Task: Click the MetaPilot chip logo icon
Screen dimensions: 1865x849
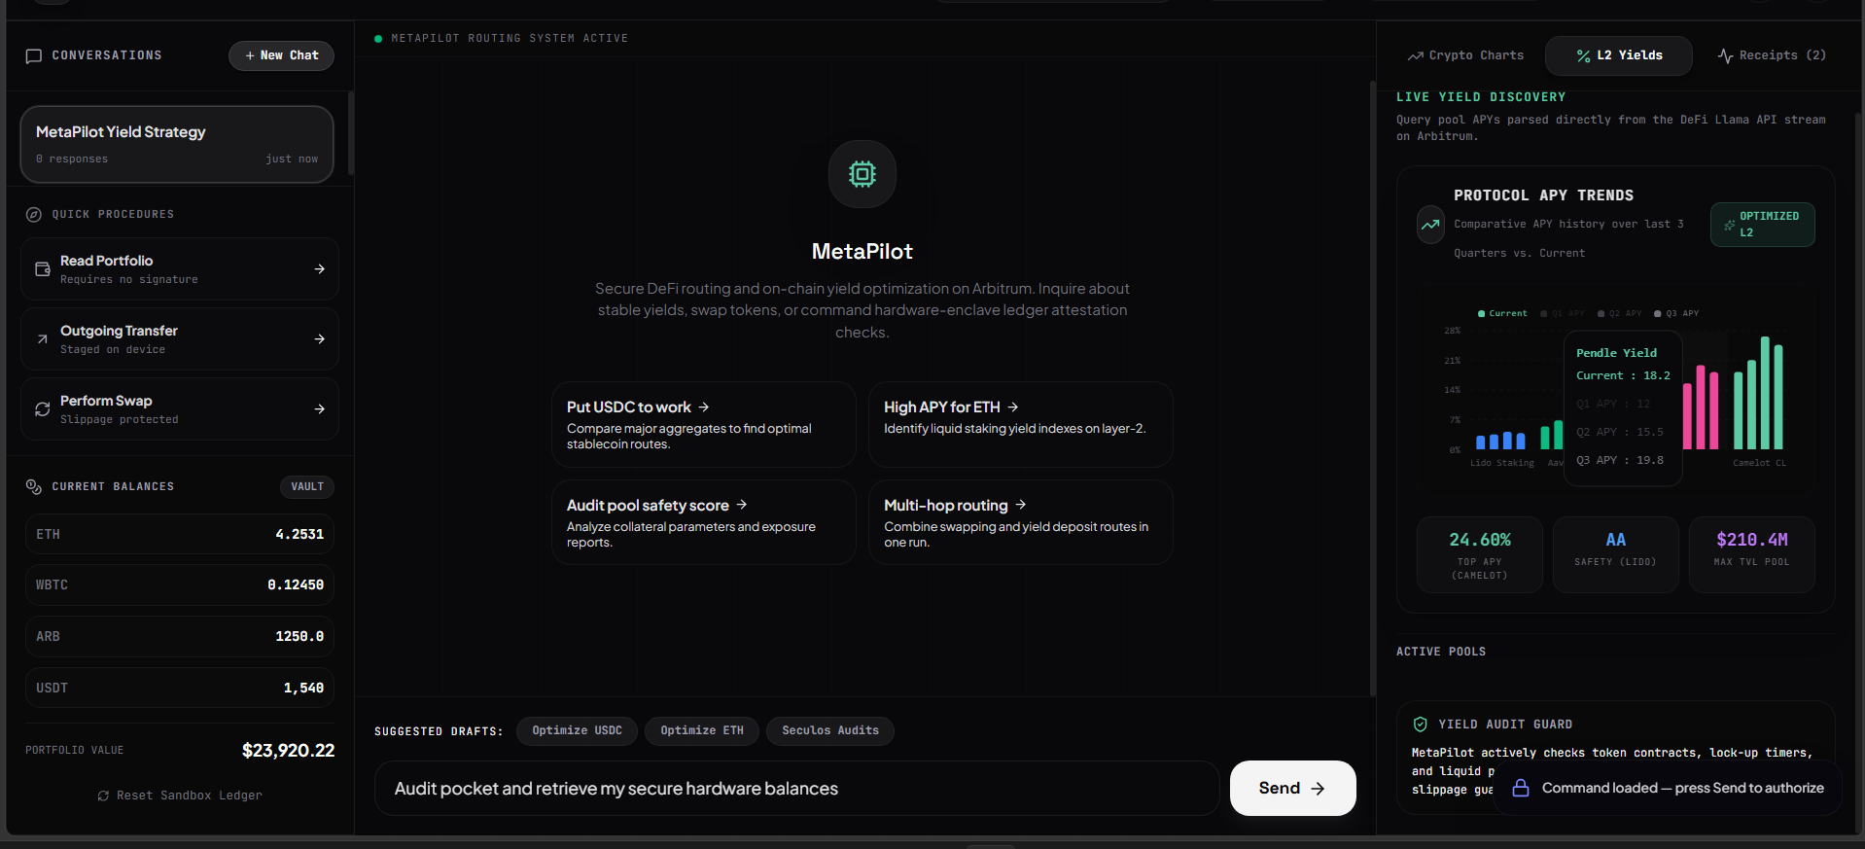Action: (862, 174)
